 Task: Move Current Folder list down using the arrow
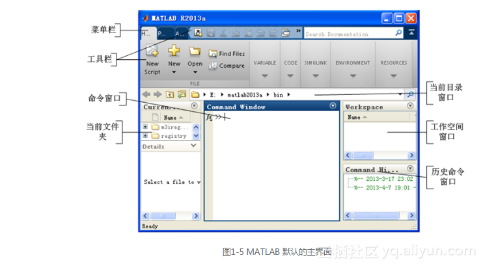196,136
